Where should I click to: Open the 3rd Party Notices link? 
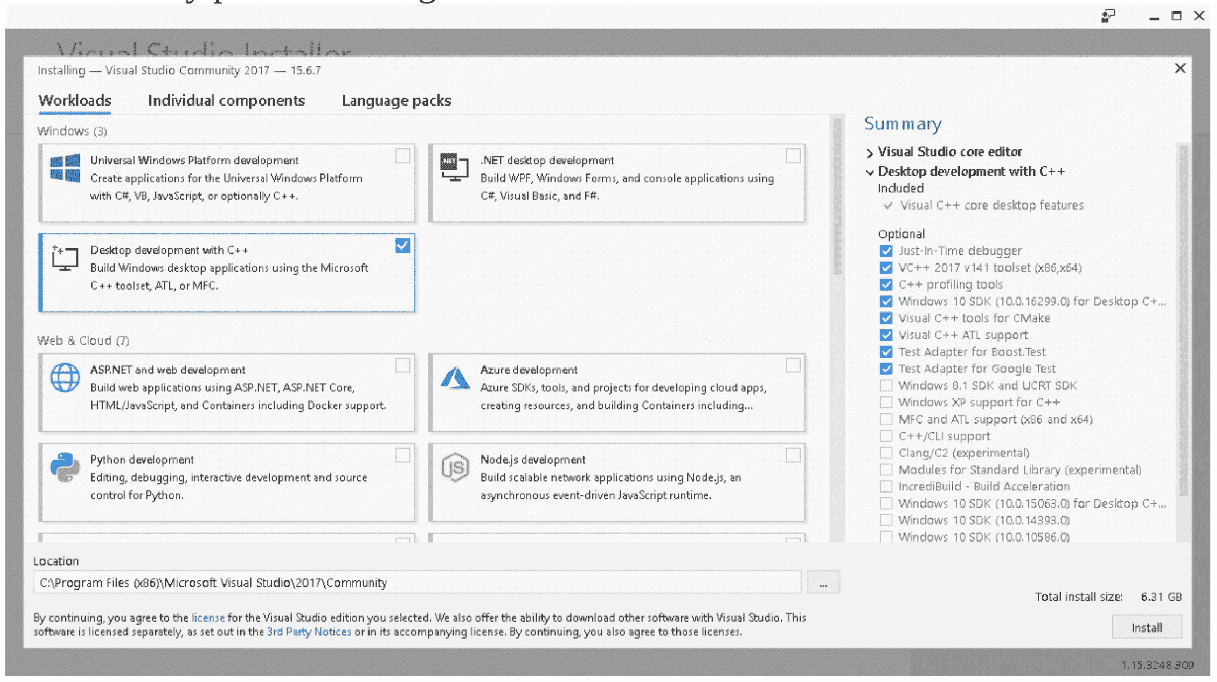309,632
